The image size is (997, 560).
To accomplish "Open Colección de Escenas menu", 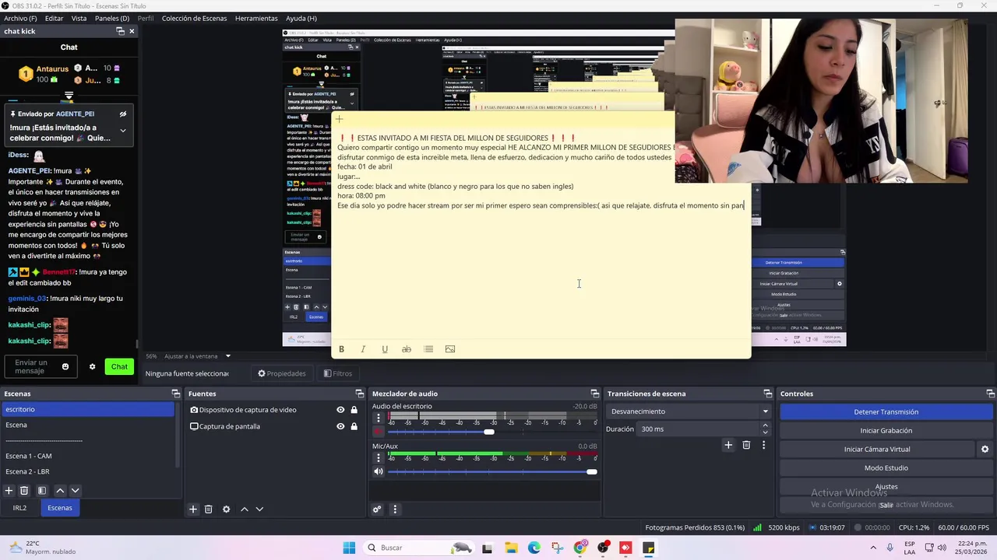I will coord(196,18).
